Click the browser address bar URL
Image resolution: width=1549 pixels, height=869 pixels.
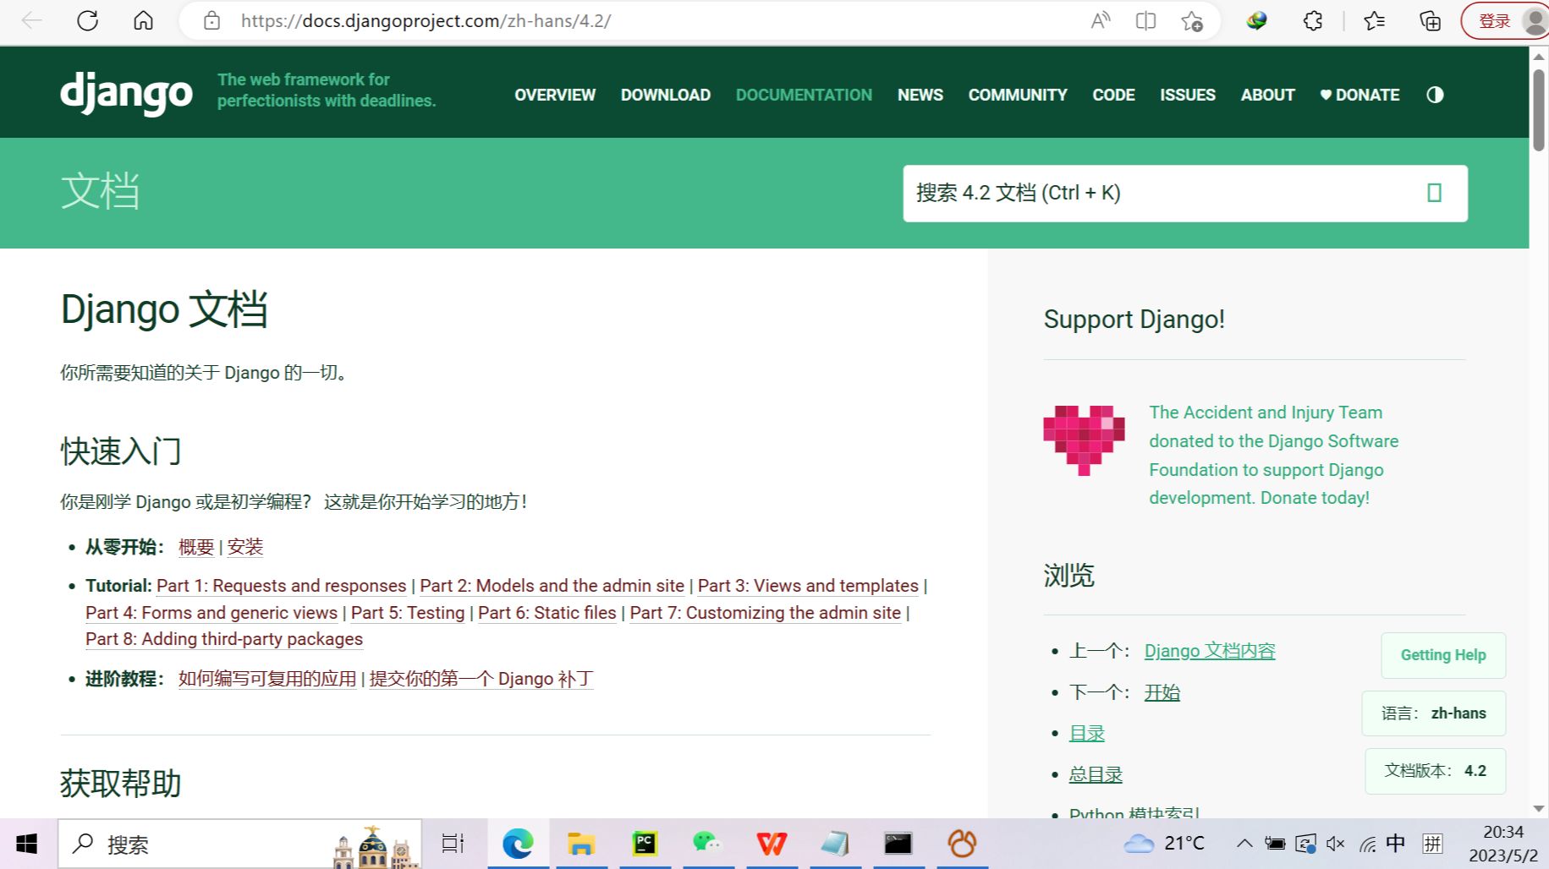coord(426,20)
